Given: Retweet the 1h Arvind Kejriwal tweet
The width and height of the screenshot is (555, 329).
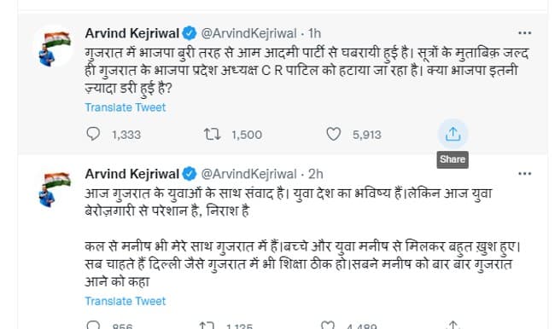Looking at the screenshot, I should coord(212,135).
